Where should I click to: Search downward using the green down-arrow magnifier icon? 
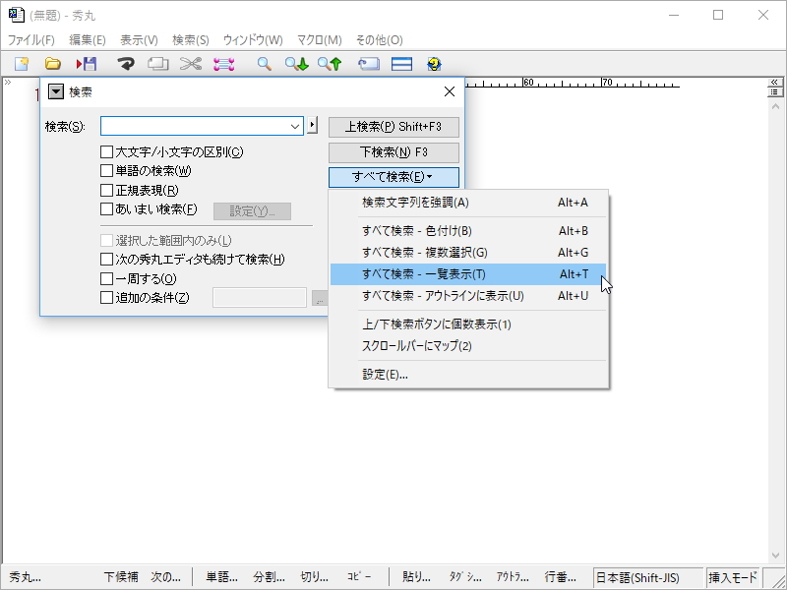(x=296, y=63)
